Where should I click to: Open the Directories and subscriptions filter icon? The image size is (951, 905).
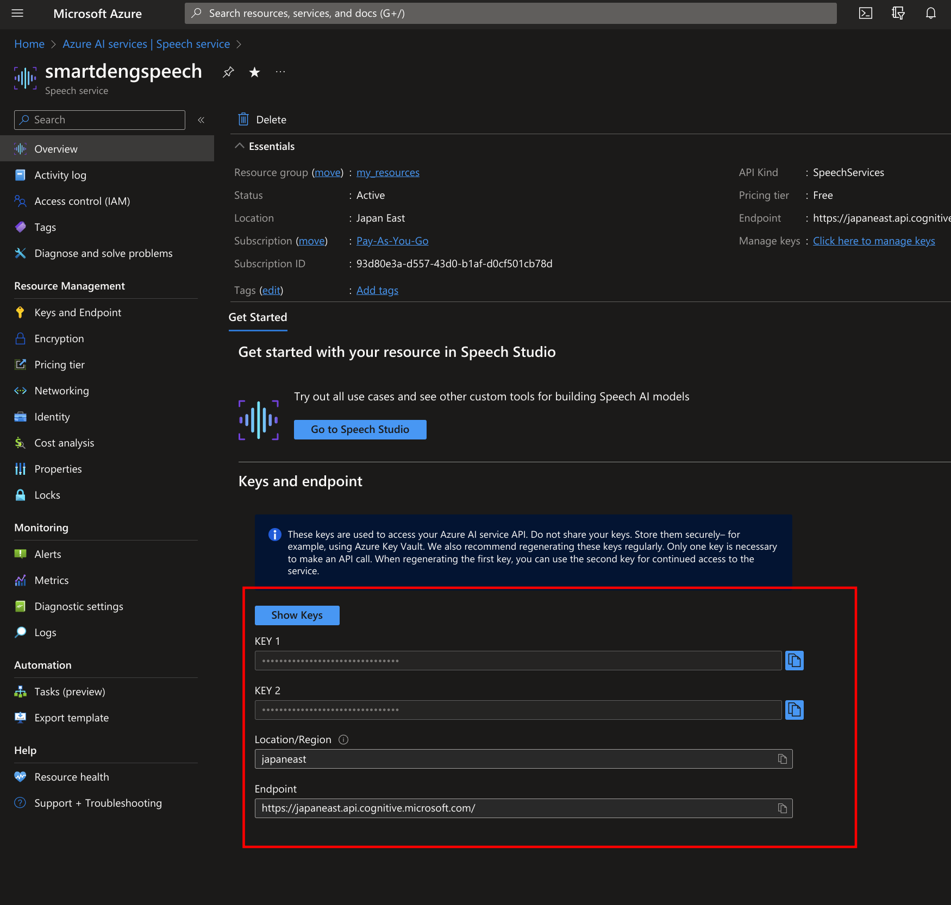898,13
